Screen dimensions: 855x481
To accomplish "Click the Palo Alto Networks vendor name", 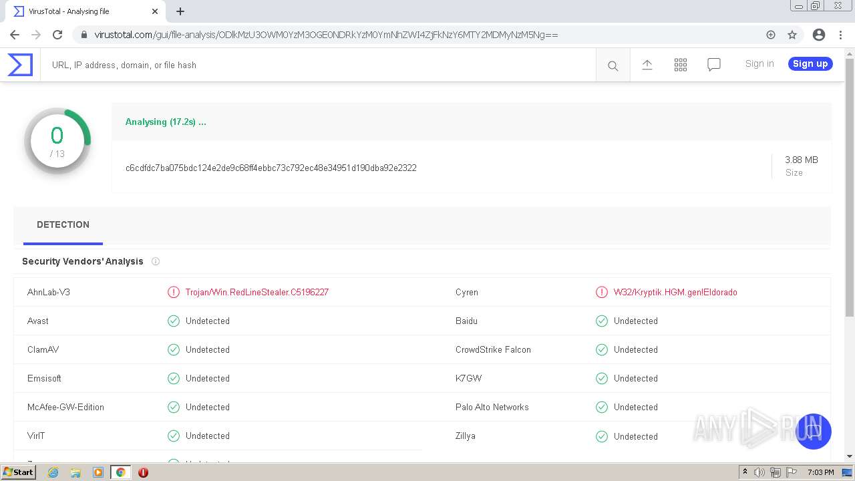I will (492, 407).
